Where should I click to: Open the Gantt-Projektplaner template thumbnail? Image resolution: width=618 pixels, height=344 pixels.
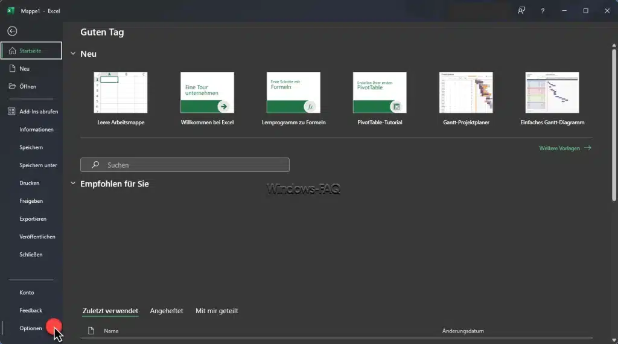[x=466, y=92]
